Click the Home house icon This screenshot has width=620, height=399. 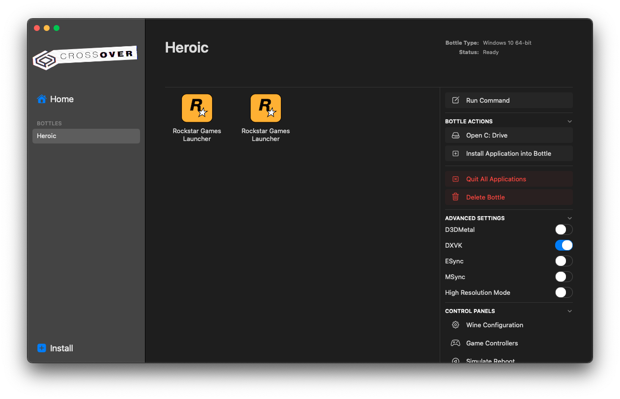pyautogui.click(x=42, y=99)
